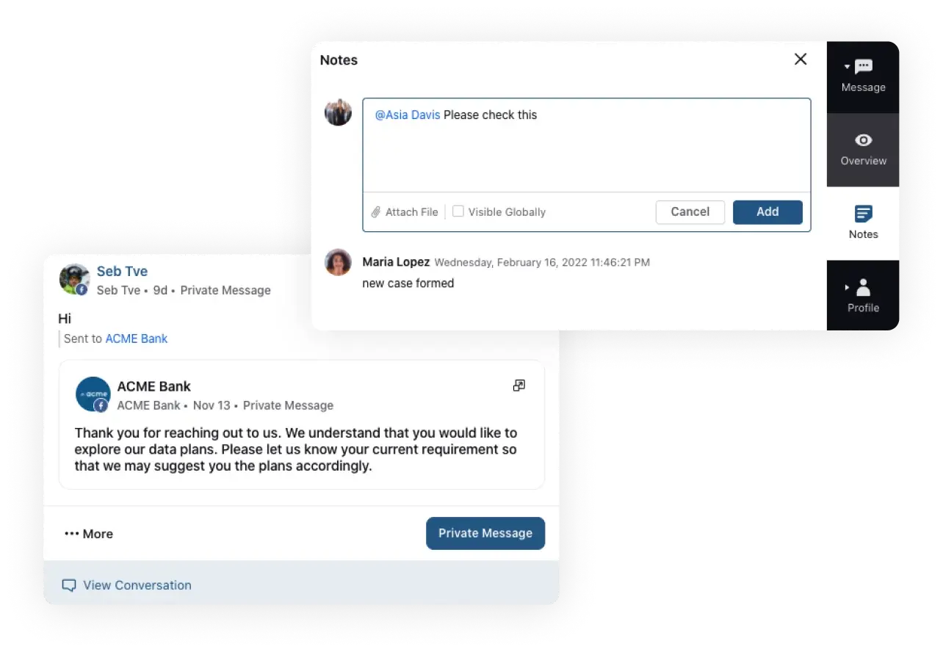The image size is (943, 652).
Task: Cancel the note being composed
Action: [690, 211]
